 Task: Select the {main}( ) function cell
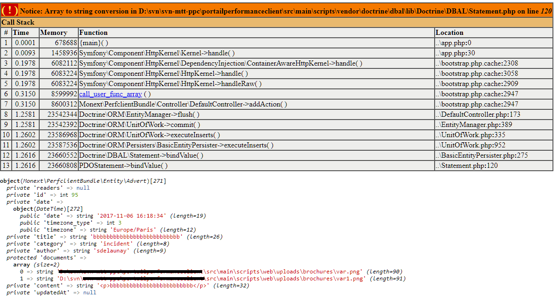coord(256,43)
